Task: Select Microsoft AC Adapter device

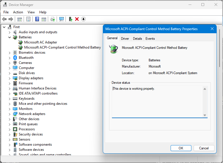Action: tap(40, 42)
